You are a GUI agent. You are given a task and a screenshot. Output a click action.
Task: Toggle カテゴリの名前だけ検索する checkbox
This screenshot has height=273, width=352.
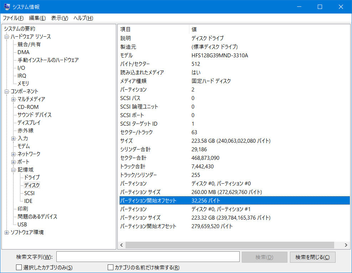coord(111,267)
